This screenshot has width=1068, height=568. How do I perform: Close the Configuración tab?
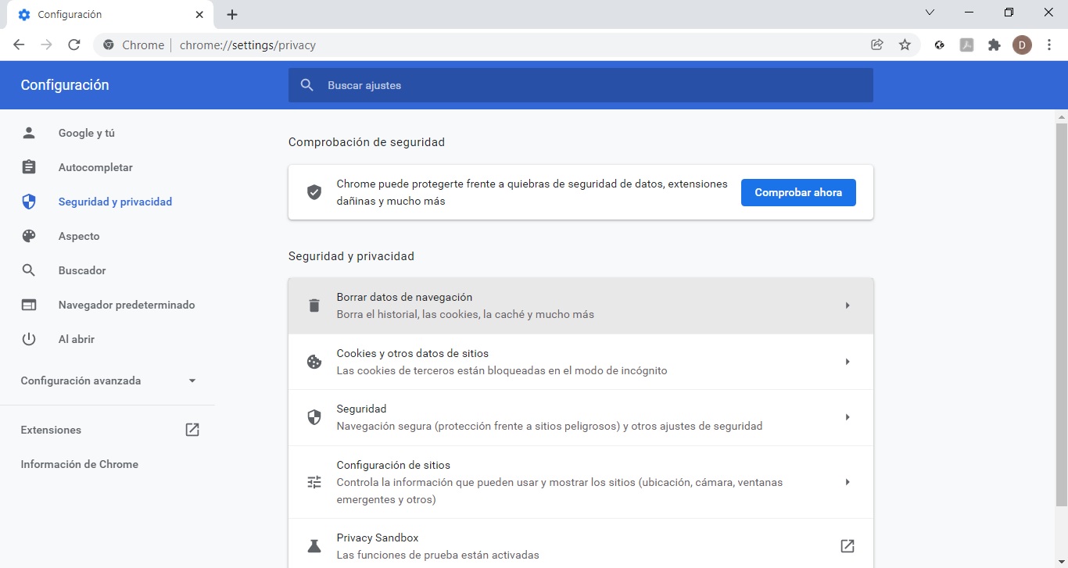200,15
